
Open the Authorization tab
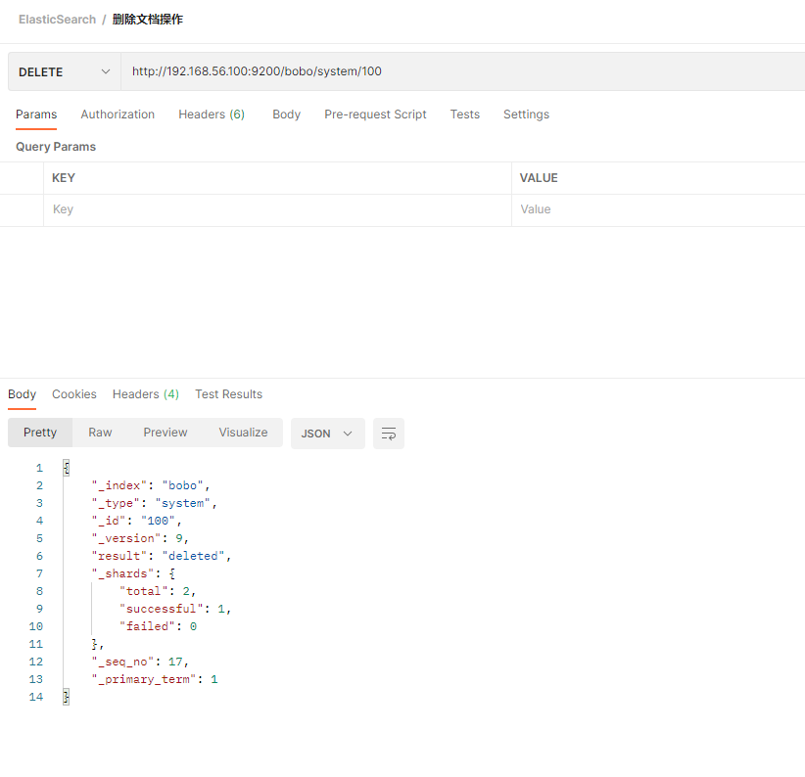[x=118, y=114]
